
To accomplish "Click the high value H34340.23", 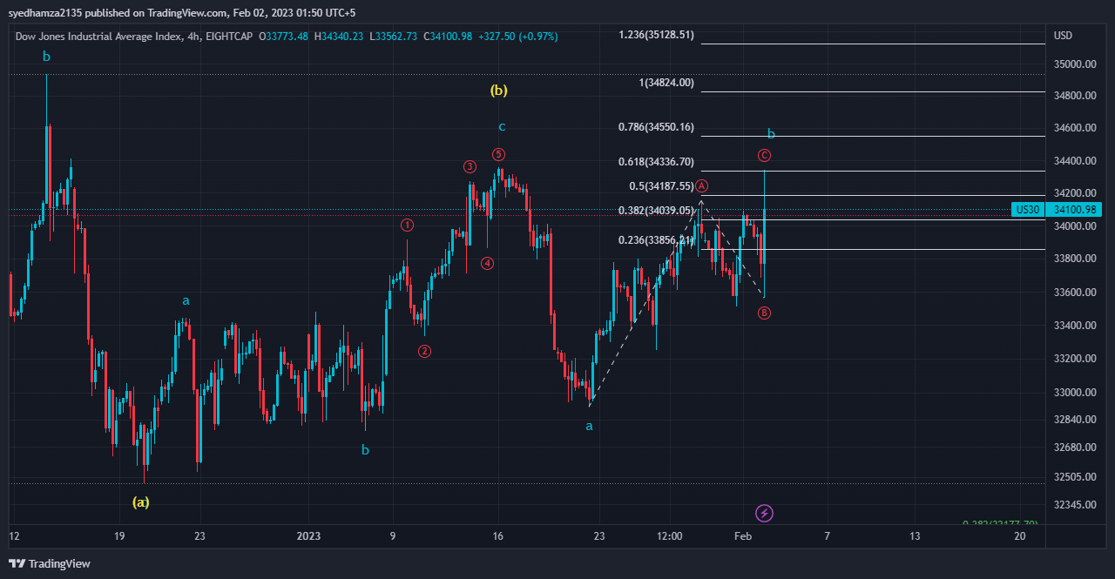I will click(x=339, y=36).
